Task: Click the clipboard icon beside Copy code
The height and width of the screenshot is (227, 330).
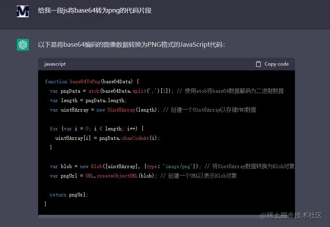Action: (x=258, y=64)
